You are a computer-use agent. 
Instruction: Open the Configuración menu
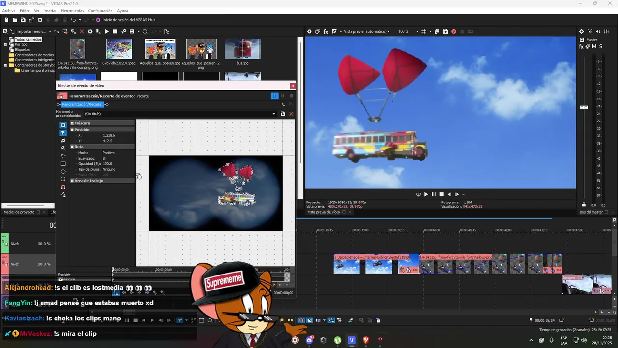point(100,11)
